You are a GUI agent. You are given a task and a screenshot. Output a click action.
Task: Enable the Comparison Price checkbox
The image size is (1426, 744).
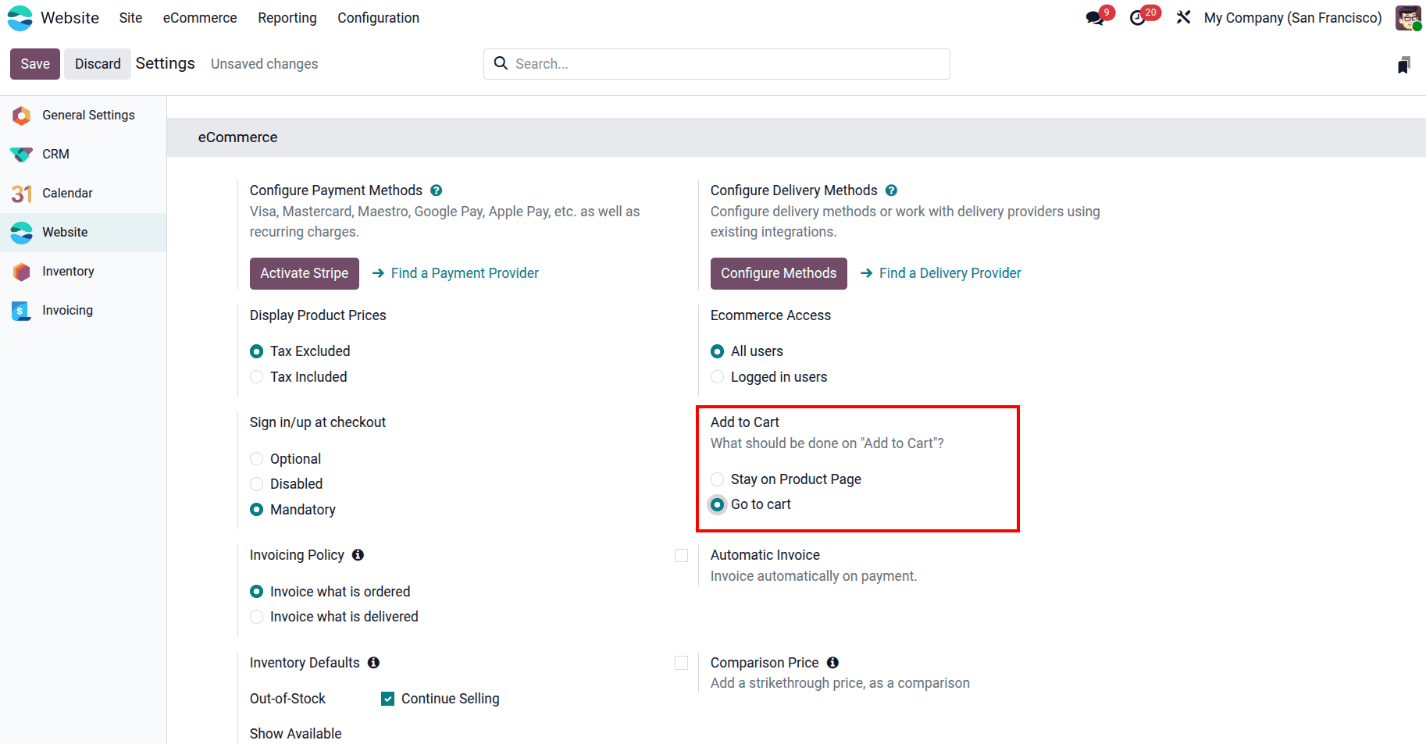[681, 663]
